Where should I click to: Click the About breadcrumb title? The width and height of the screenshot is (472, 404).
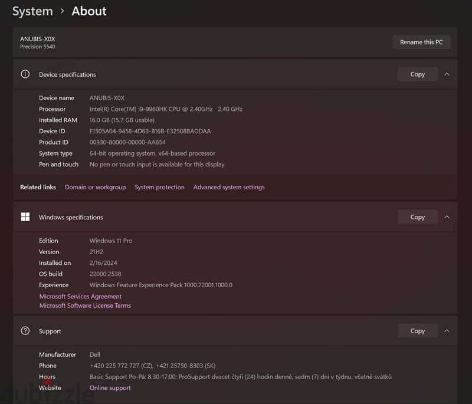point(89,11)
